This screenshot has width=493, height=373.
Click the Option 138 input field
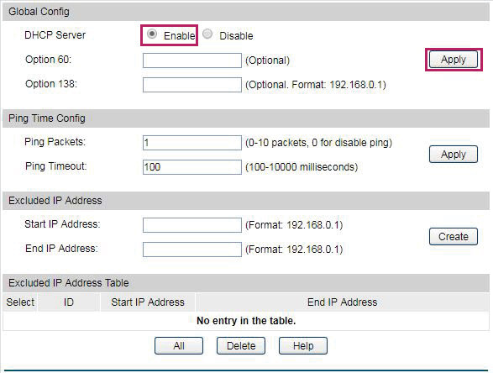coord(192,85)
